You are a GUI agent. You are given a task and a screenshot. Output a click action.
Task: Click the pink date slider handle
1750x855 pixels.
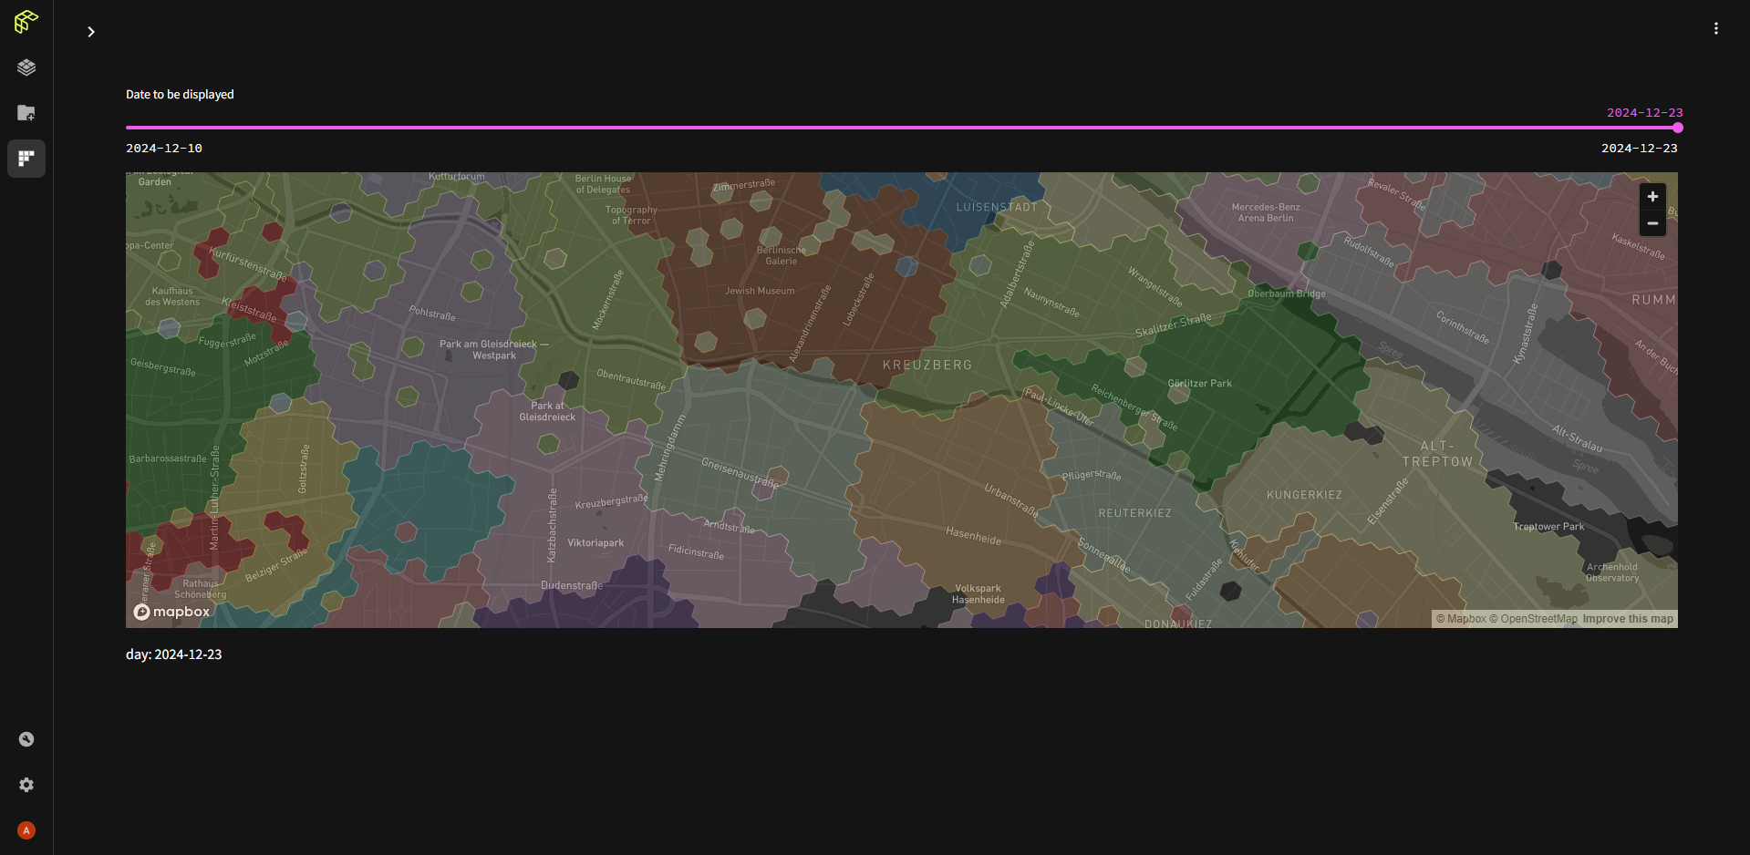tap(1677, 128)
